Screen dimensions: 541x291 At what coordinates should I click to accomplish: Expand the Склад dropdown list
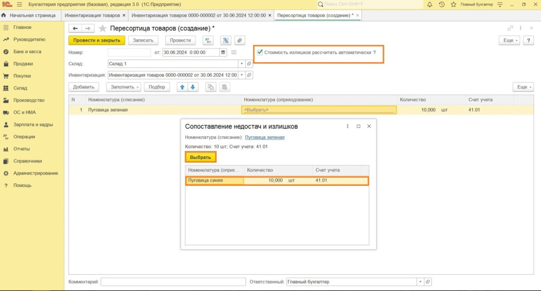tap(242, 64)
